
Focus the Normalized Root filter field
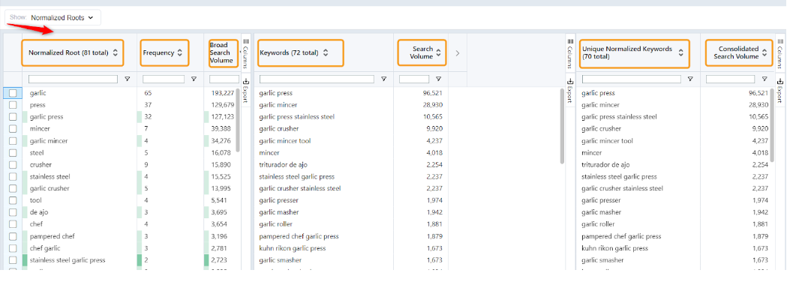click(74, 79)
